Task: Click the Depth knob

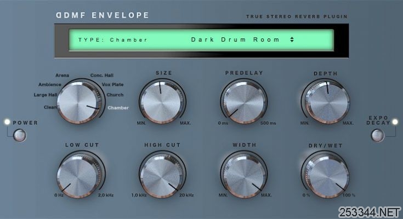Action: coord(327,102)
